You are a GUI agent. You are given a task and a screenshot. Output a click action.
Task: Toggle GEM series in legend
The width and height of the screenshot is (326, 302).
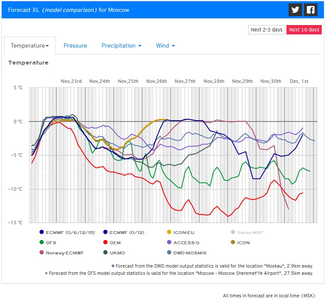(x=112, y=243)
